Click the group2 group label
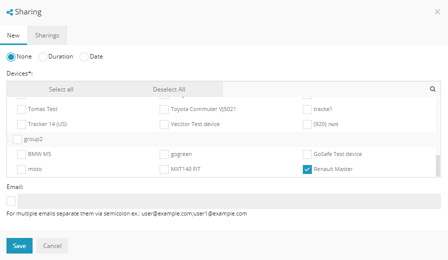Image resolution: width=448 pixels, height=260 pixels. point(33,139)
